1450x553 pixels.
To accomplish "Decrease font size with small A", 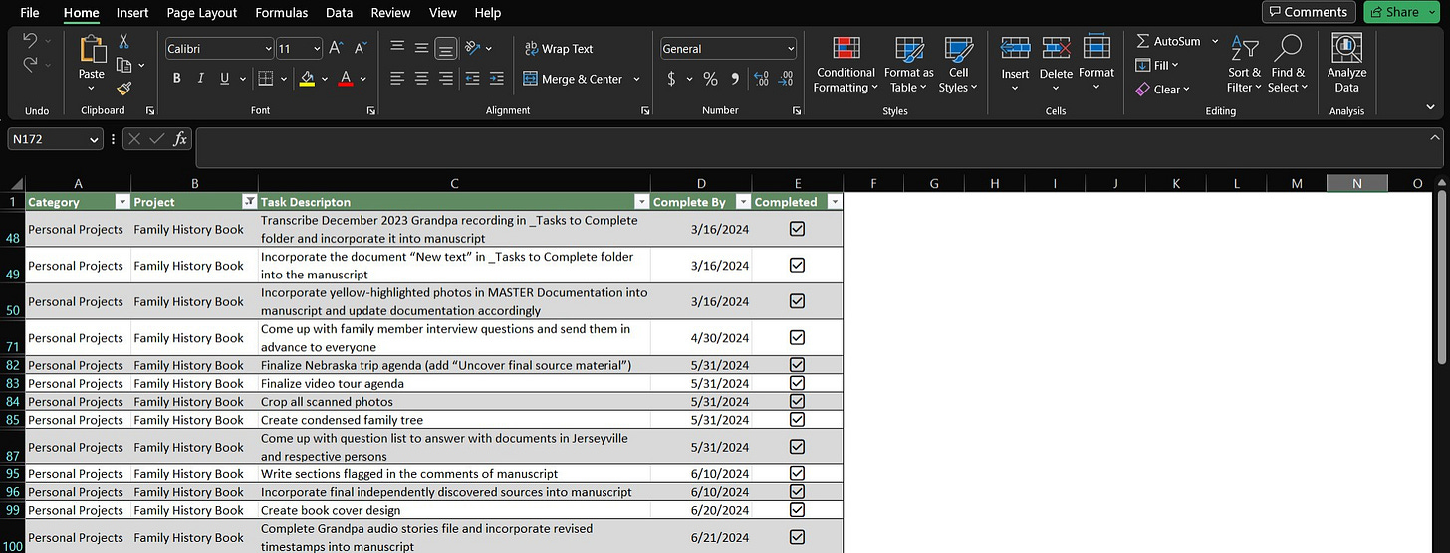I will pyautogui.click(x=360, y=48).
